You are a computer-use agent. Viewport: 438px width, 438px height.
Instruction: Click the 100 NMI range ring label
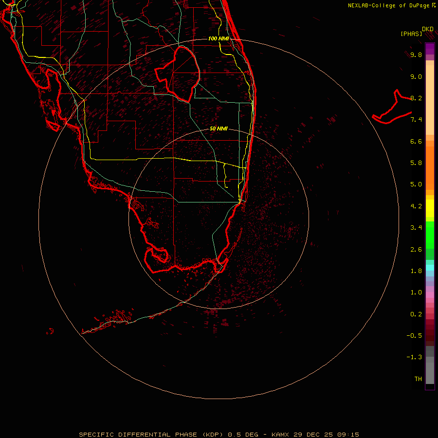coord(219,38)
